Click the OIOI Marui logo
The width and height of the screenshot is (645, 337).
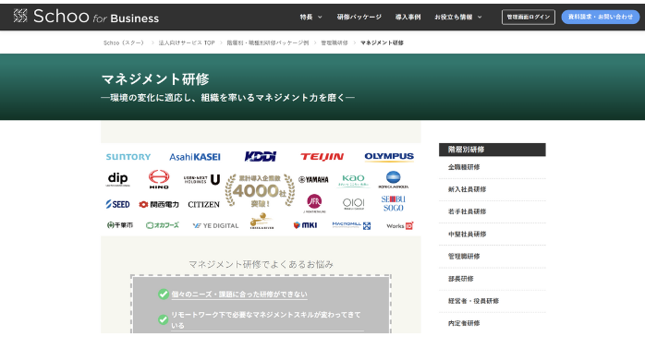pyautogui.click(x=353, y=204)
